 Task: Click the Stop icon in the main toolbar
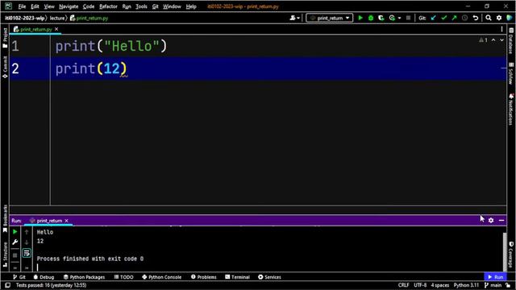pos(409,18)
